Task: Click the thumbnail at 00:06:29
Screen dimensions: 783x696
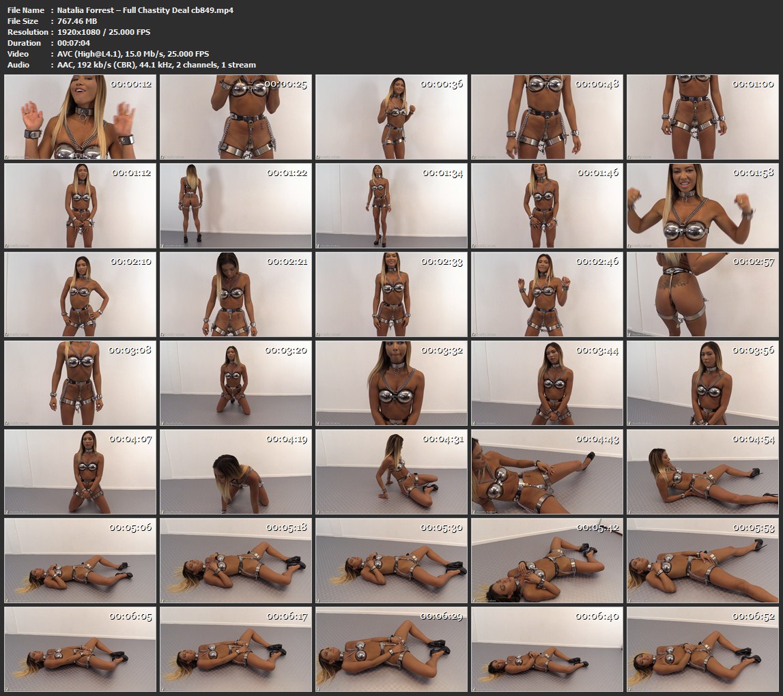Action: [391, 649]
